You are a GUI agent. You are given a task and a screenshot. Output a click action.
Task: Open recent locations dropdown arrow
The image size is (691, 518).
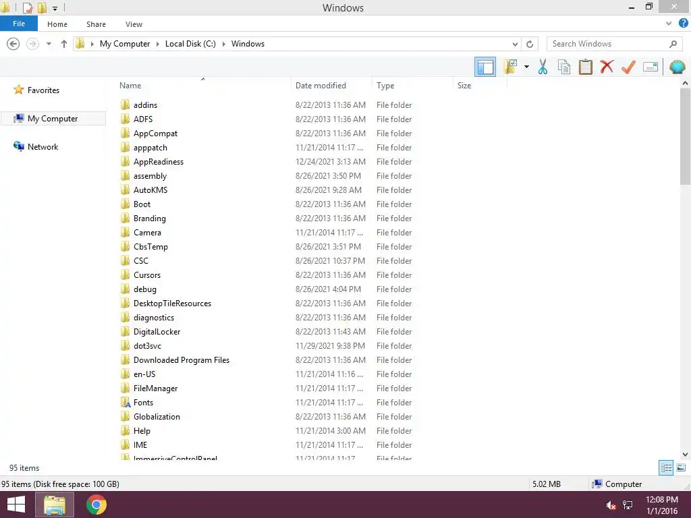click(49, 44)
